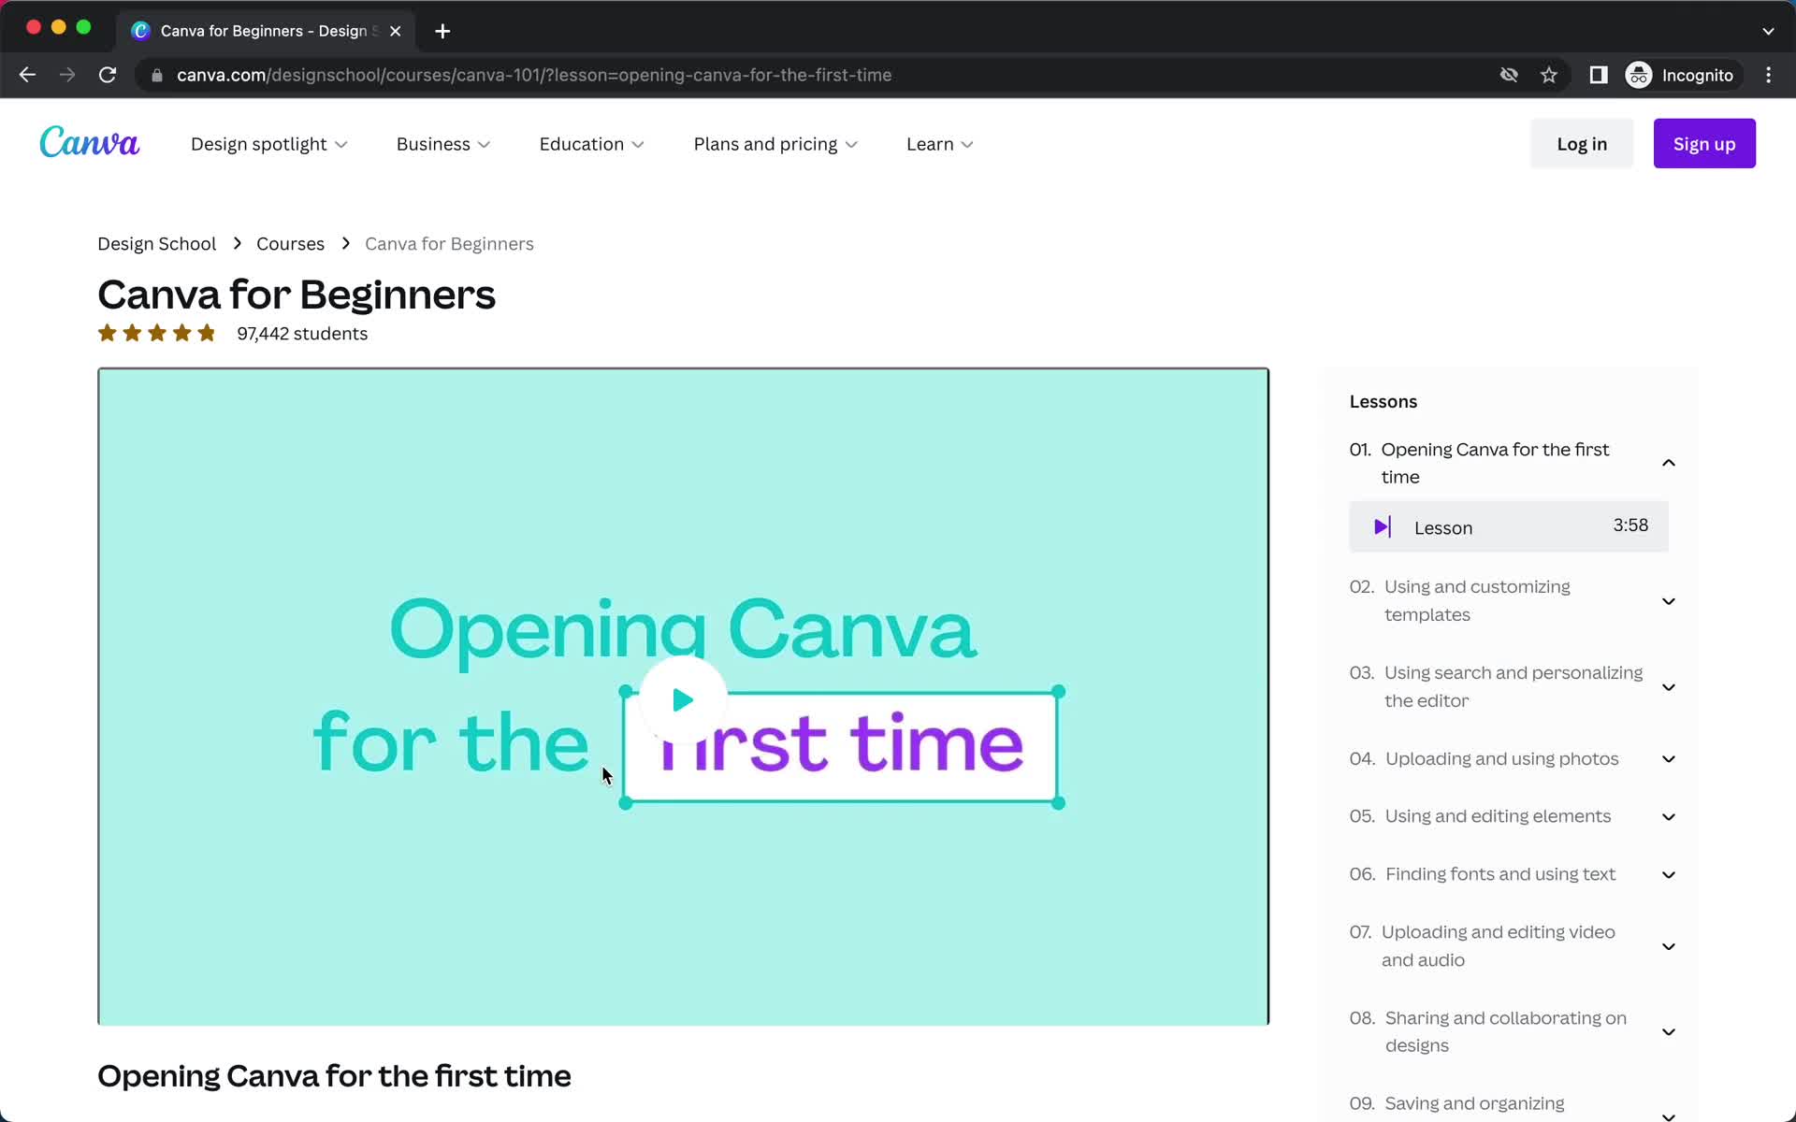
Task: Open the Education dropdown menu
Action: coord(591,144)
